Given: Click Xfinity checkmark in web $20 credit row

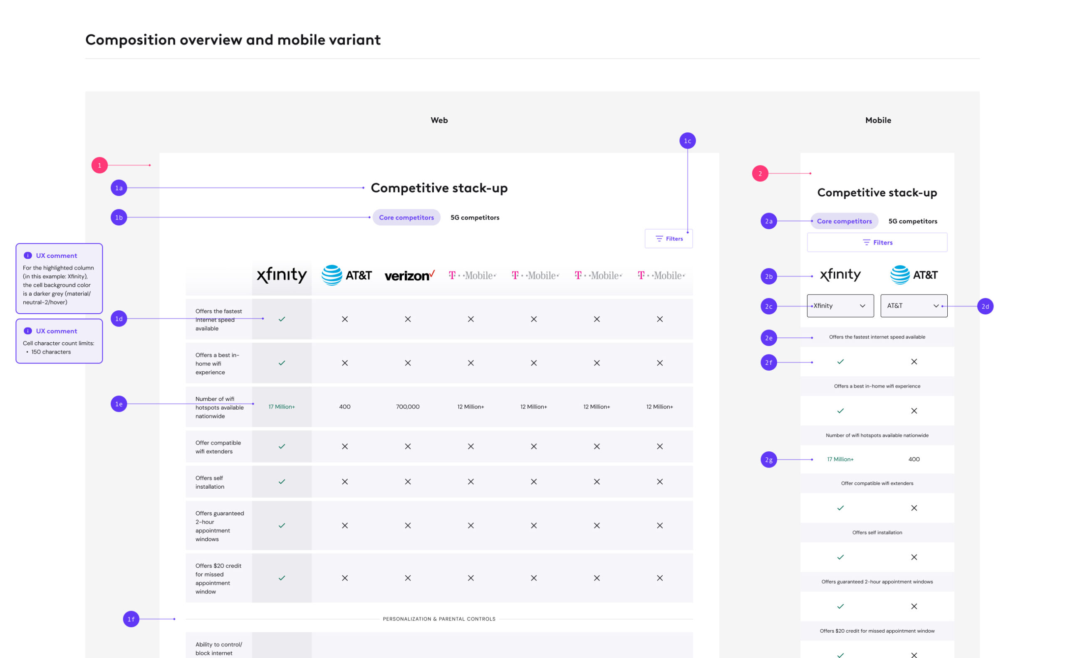Looking at the screenshot, I should point(282,578).
